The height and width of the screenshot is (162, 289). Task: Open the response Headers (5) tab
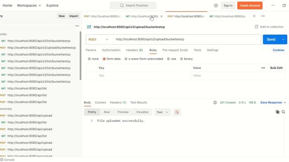(x=118, y=103)
